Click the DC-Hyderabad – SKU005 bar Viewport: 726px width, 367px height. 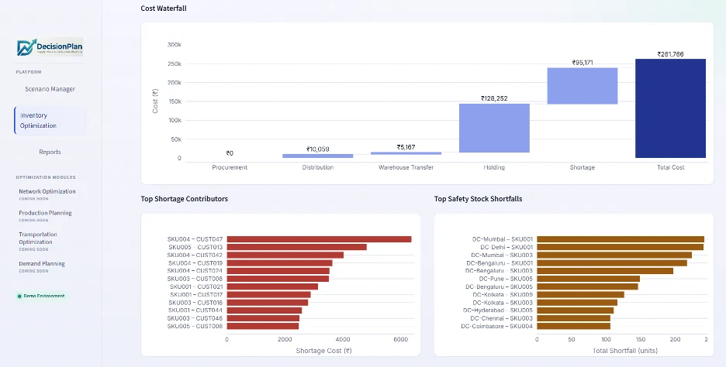575,310
